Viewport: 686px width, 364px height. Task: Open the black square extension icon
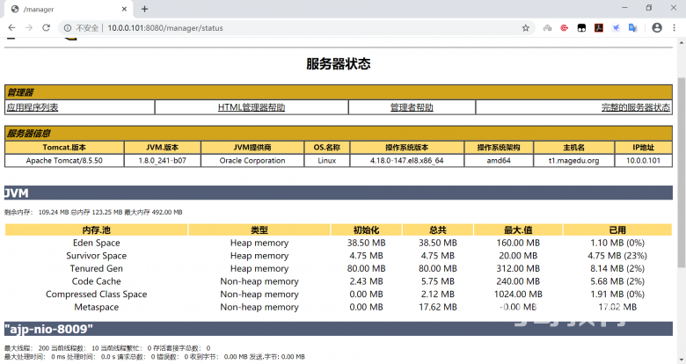581,28
